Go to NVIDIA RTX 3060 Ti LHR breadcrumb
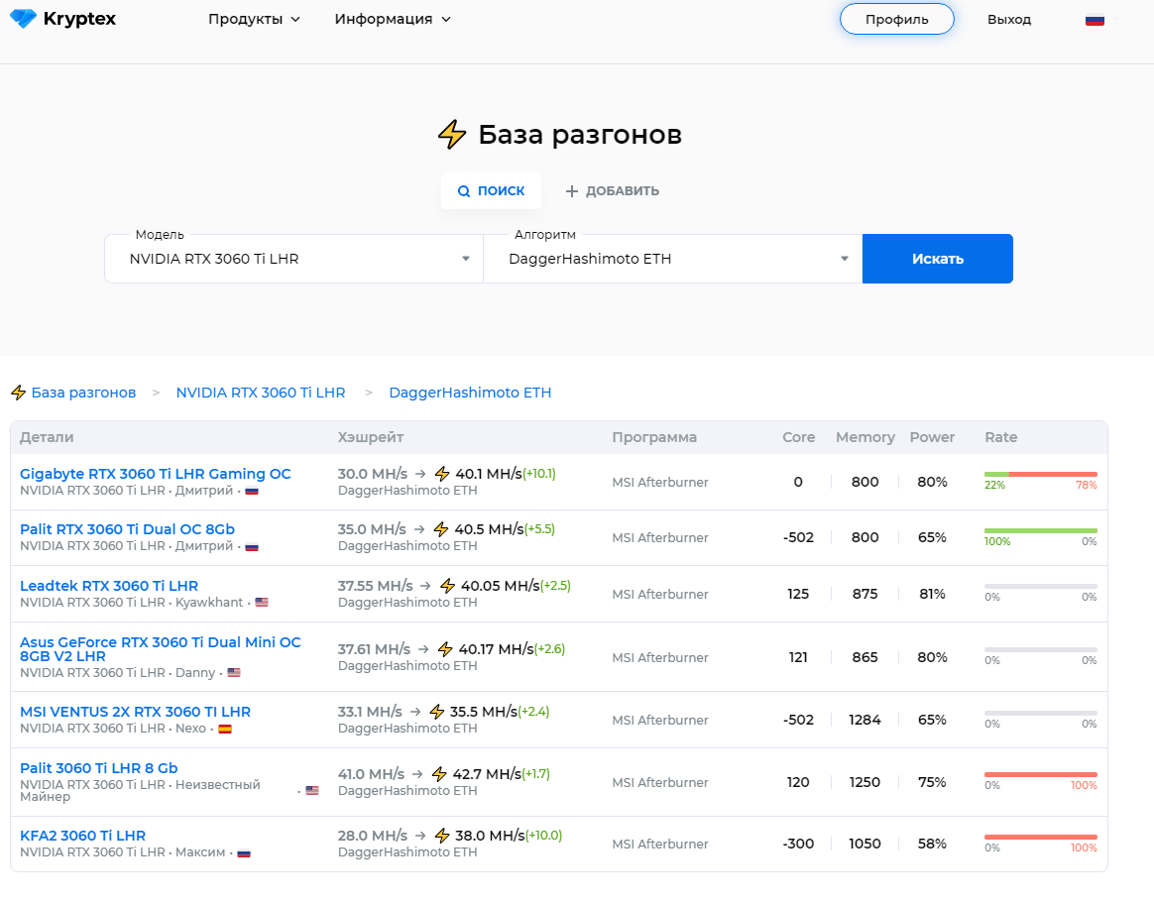The image size is (1154, 905). [x=261, y=393]
